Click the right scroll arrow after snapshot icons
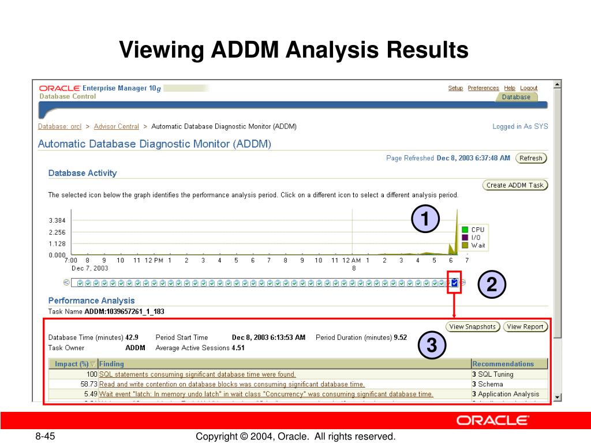Image resolution: width=591 pixels, height=443 pixels. coord(463,282)
